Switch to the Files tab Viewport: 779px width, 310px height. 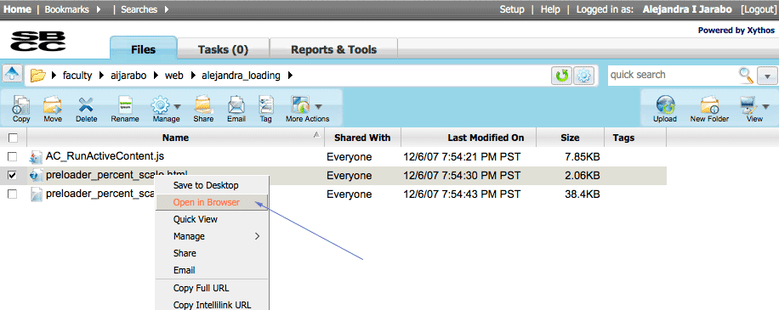pos(143,48)
